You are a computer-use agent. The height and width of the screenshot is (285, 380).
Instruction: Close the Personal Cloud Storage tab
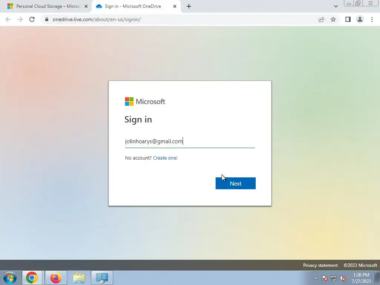pos(86,6)
